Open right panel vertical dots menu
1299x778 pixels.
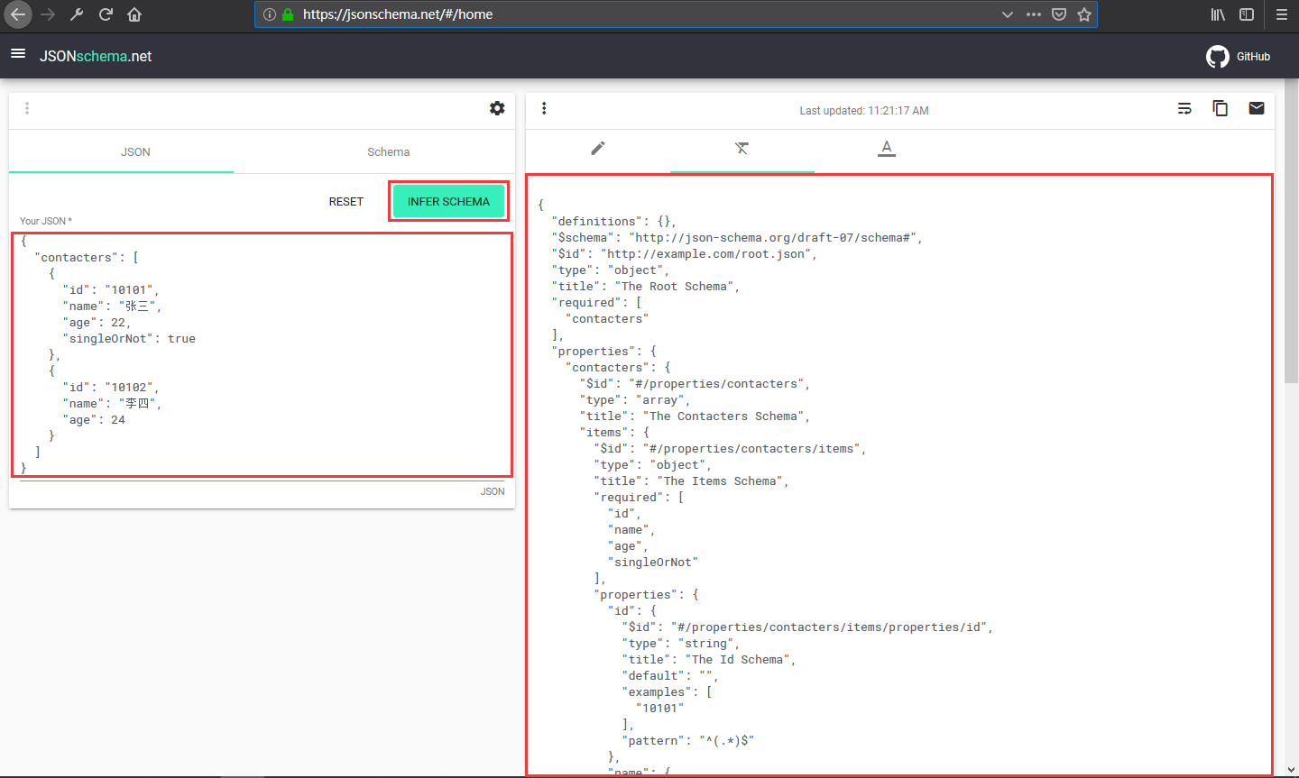[x=544, y=108]
